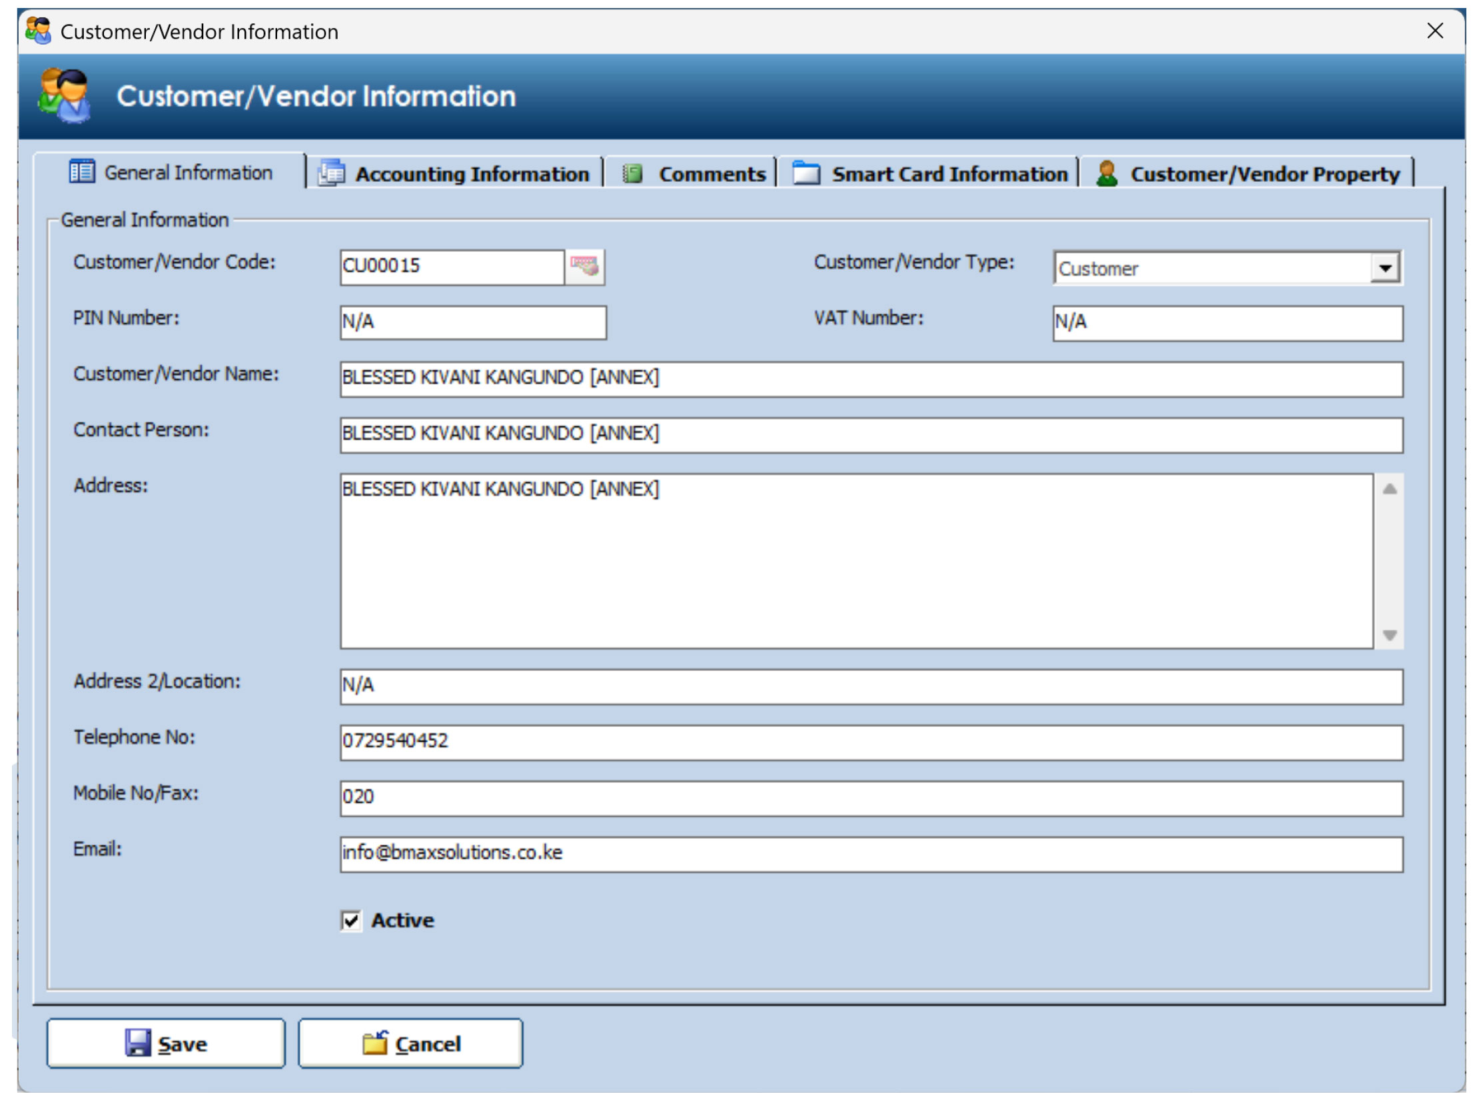This screenshot has height=1100, width=1479.
Task: Uncheck the Active checkbox
Action: (350, 920)
